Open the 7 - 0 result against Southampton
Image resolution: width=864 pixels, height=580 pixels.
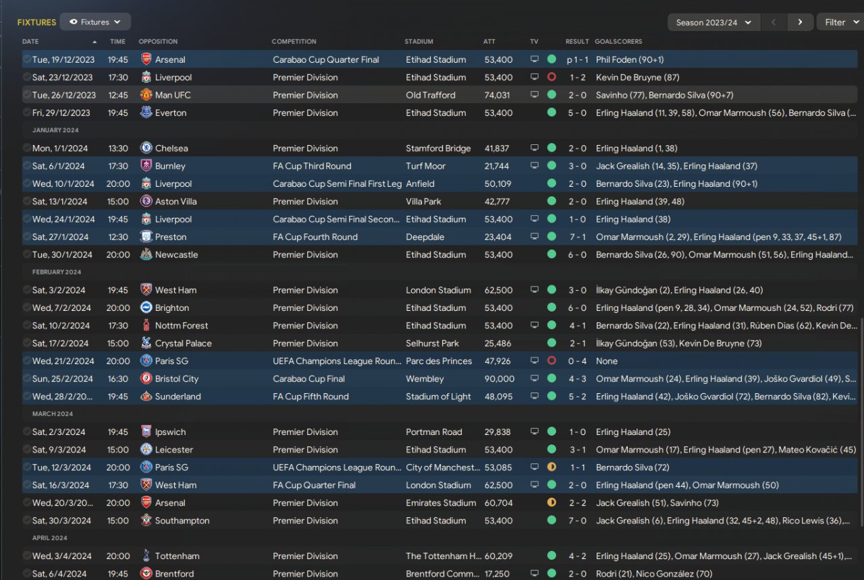tap(577, 521)
